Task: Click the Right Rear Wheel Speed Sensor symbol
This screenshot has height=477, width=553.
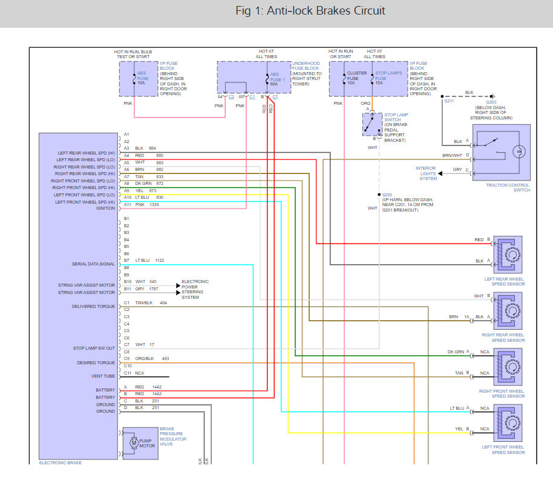Action: coord(508,311)
